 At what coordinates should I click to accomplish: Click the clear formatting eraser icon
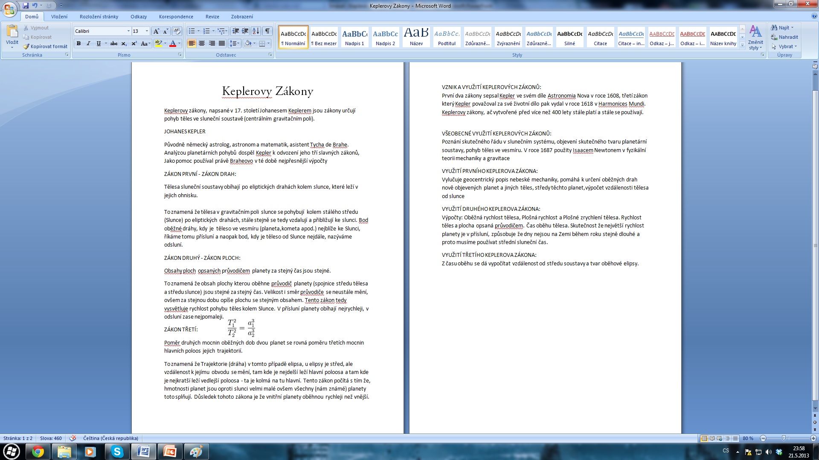pos(177,31)
